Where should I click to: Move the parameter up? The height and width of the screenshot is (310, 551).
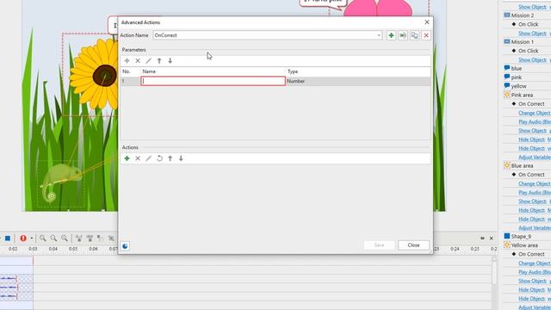point(159,61)
